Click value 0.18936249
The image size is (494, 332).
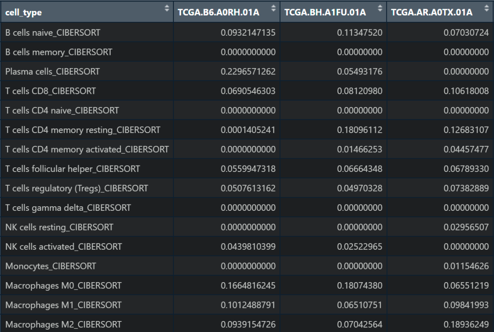coord(466,325)
